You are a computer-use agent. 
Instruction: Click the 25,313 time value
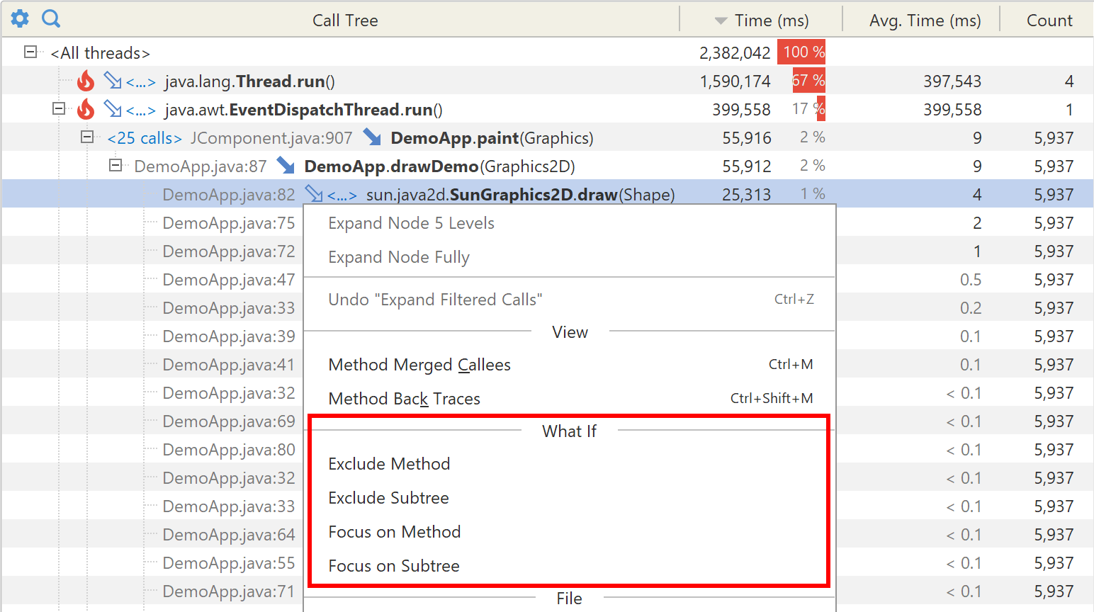tap(746, 195)
